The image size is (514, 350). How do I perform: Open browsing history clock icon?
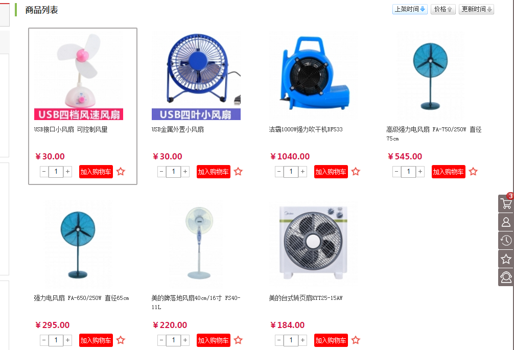(506, 241)
